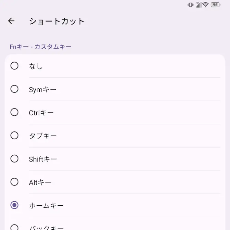Viewport: 230px width, 230px height.
Task: Choose the Altキー option label
Action: tap(40, 182)
